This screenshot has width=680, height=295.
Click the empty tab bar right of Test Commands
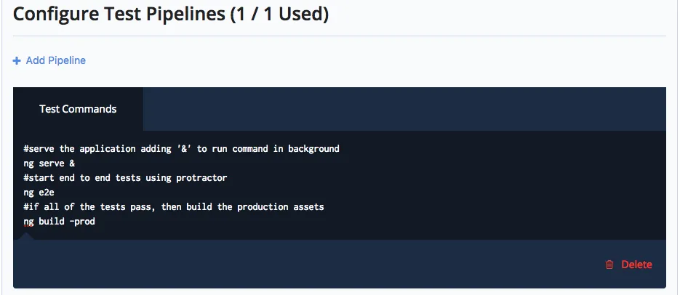pyautogui.click(x=404, y=109)
